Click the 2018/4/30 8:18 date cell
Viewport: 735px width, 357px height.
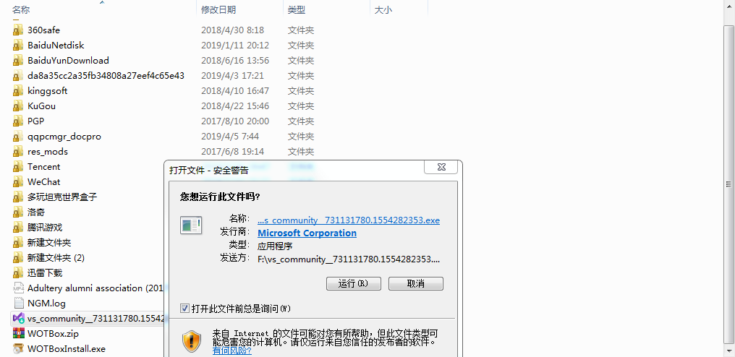[232, 30]
